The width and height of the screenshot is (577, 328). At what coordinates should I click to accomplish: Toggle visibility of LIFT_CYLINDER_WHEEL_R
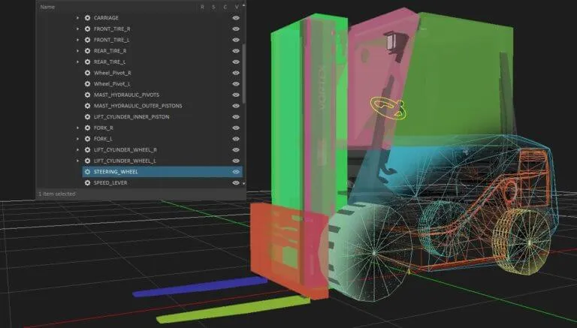pyautogui.click(x=236, y=150)
